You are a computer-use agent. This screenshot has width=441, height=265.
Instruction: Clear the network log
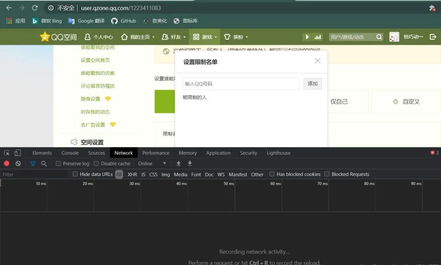(x=18, y=163)
